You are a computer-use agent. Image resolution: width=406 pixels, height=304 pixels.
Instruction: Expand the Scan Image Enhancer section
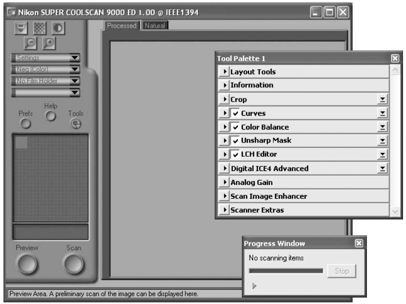[x=225, y=196]
